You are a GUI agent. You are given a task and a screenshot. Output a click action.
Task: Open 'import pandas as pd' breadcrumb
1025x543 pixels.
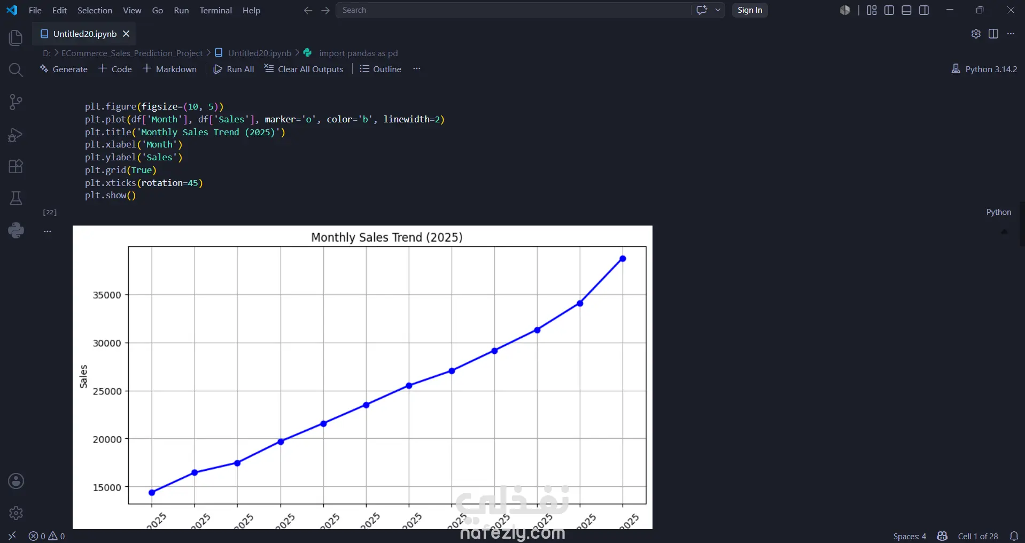[x=351, y=53]
